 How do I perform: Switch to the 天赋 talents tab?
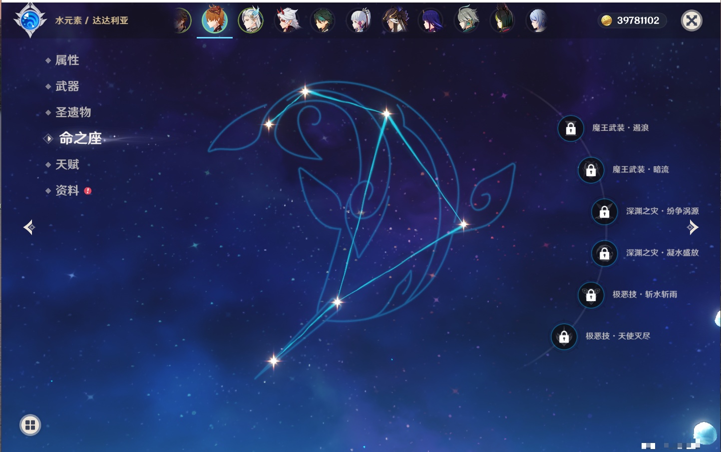(x=67, y=164)
